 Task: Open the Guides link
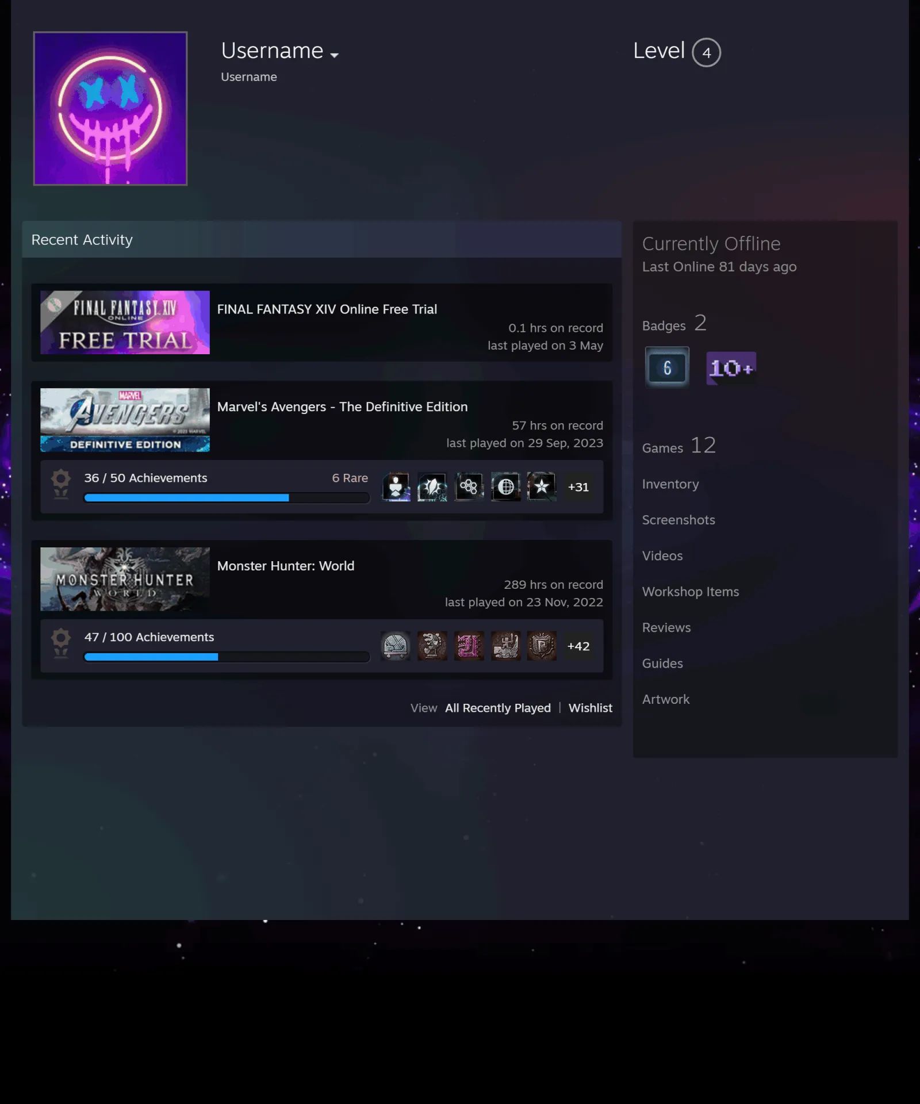662,664
